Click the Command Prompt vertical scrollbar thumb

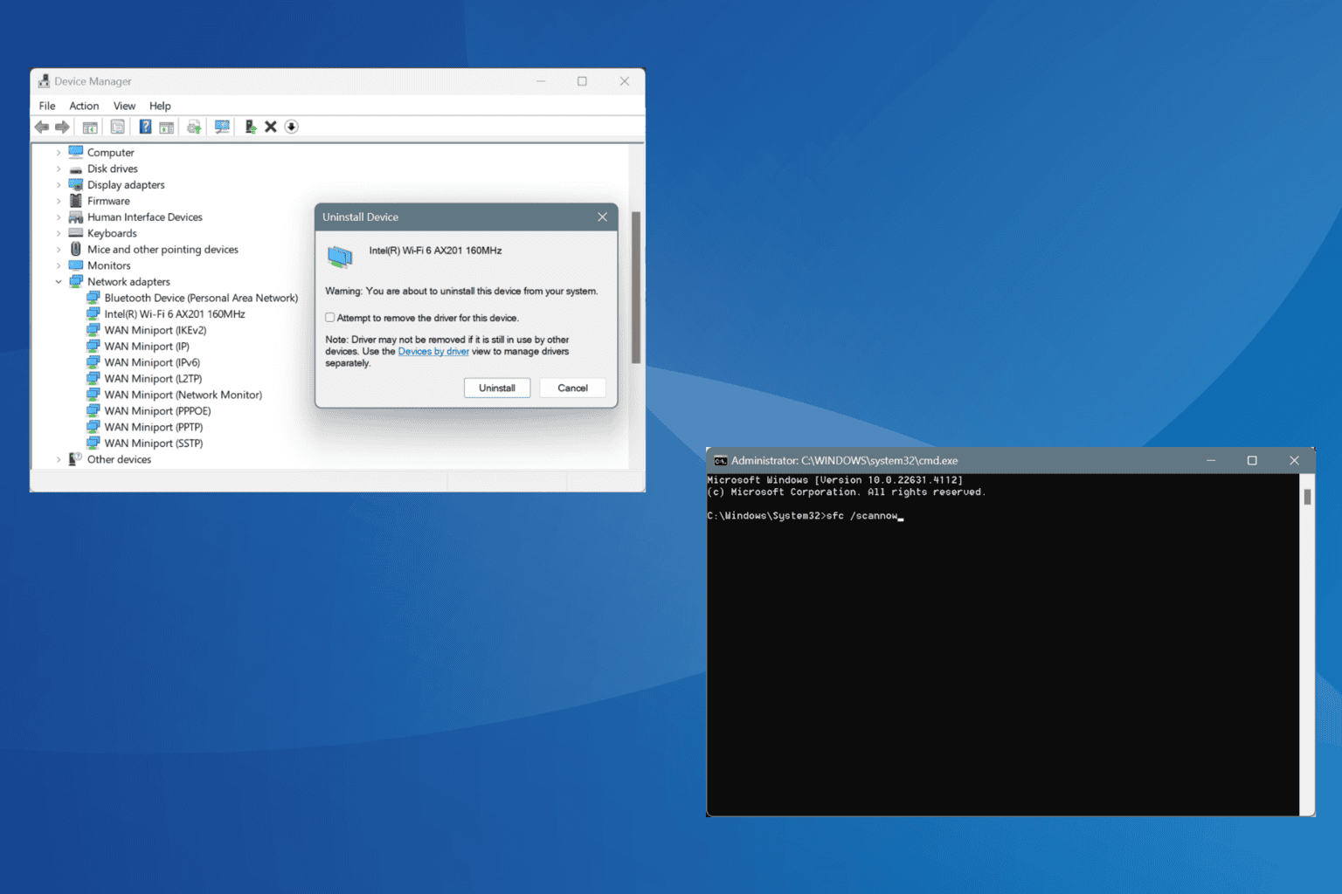click(1307, 497)
